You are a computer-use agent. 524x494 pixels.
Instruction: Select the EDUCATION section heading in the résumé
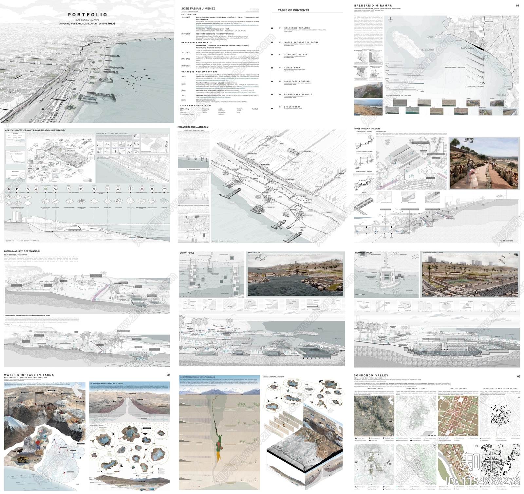click(x=189, y=14)
